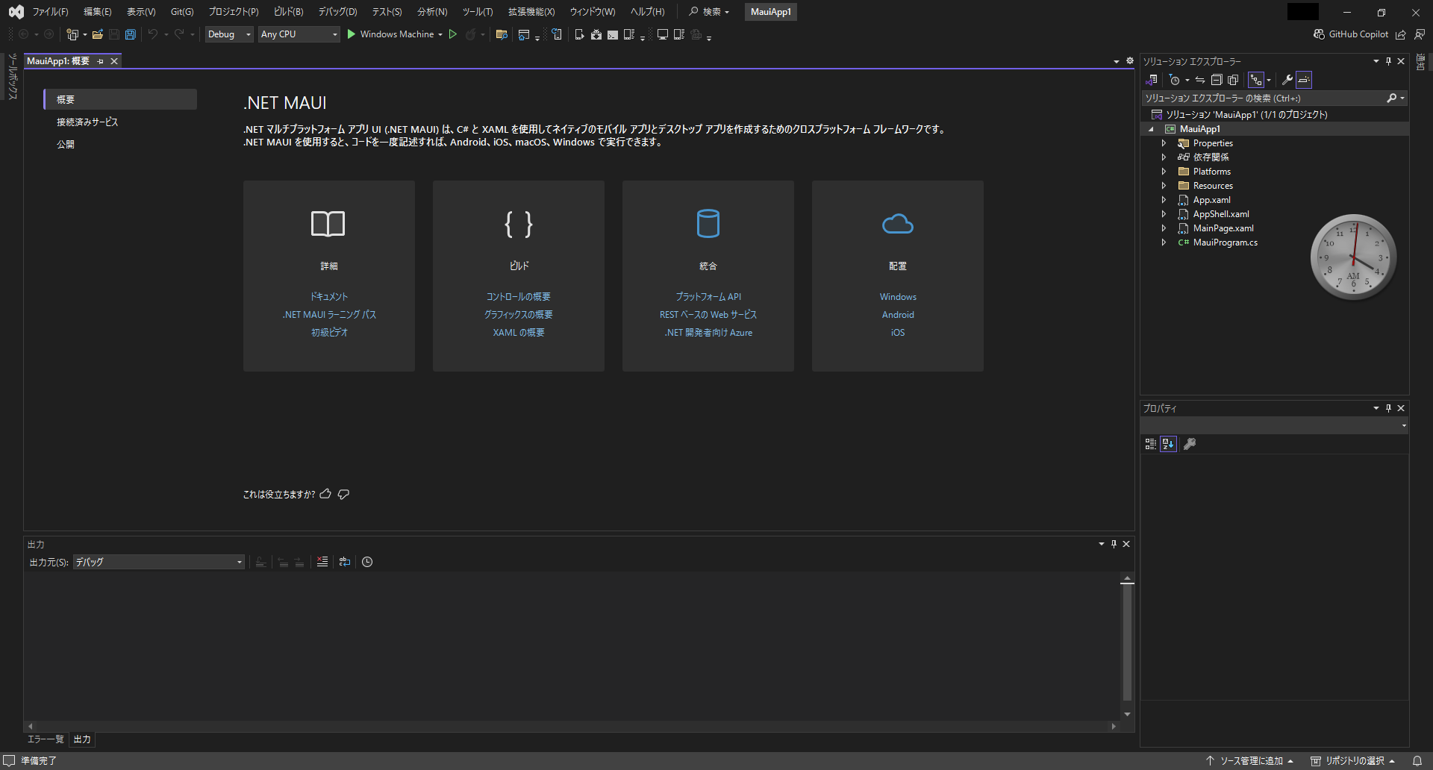Toggle auto-hide pin on output pane
This screenshot has height=770, width=1433.
[x=1114, y=544]
